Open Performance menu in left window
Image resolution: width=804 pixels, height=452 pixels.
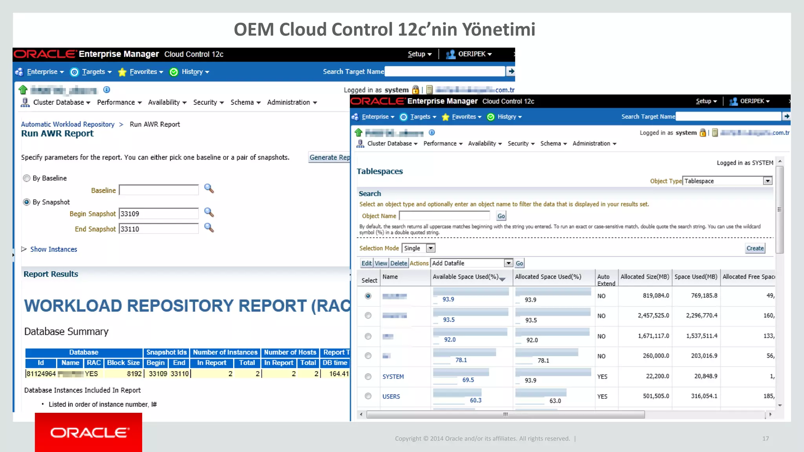point(119,102)
